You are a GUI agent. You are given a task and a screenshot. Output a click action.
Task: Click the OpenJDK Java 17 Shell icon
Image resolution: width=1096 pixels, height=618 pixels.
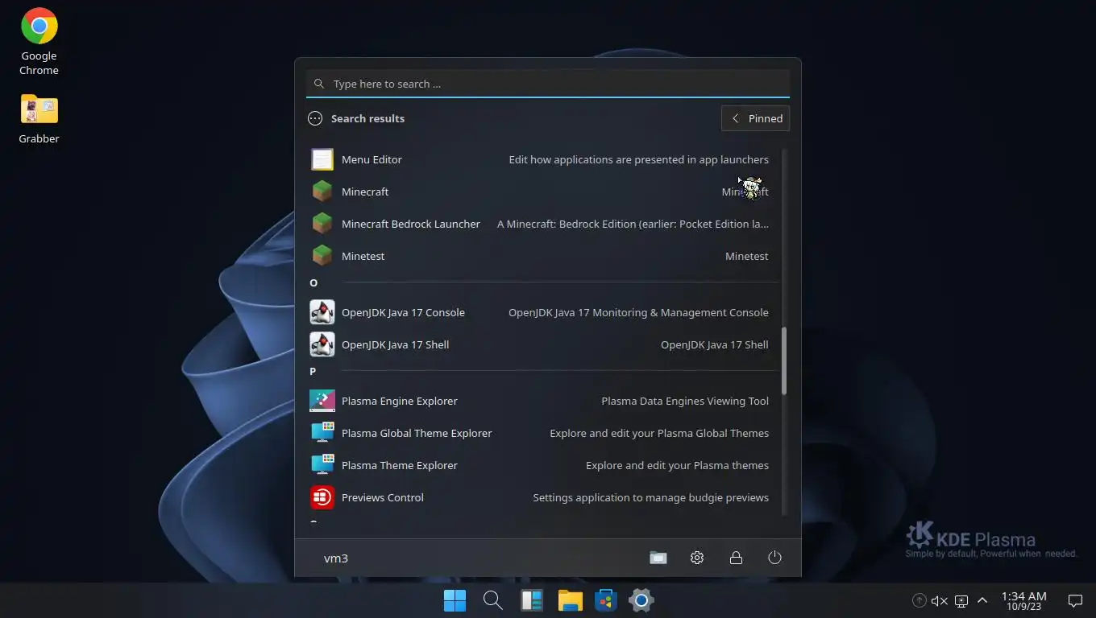tap(322, 344)
